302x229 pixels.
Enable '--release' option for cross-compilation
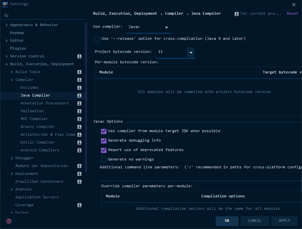97,39
